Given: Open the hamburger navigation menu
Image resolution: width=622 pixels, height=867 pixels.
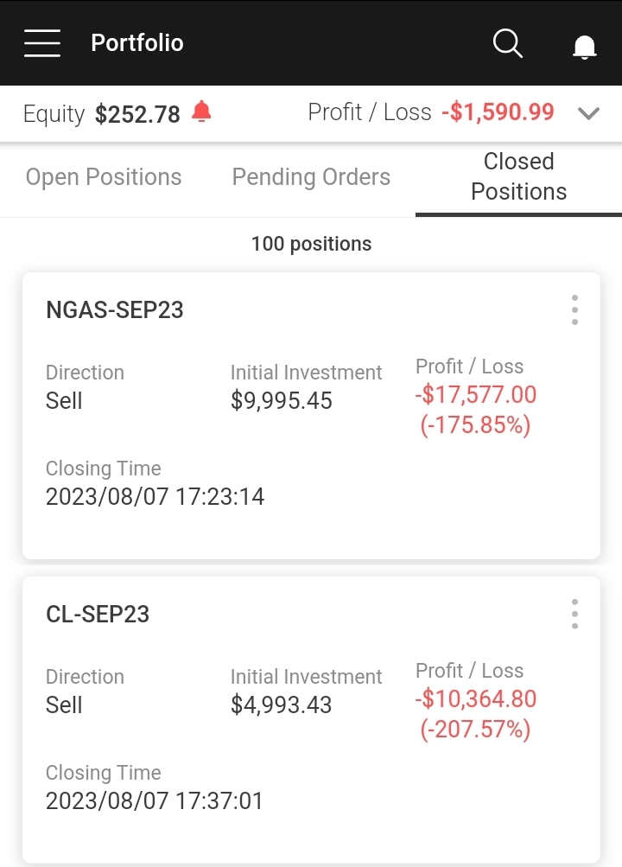Looking at the screenshot, I should click(41, 42).
